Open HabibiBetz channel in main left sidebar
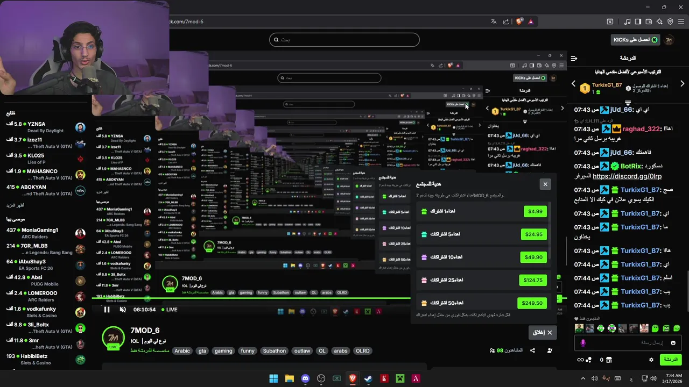 point(46,360)
